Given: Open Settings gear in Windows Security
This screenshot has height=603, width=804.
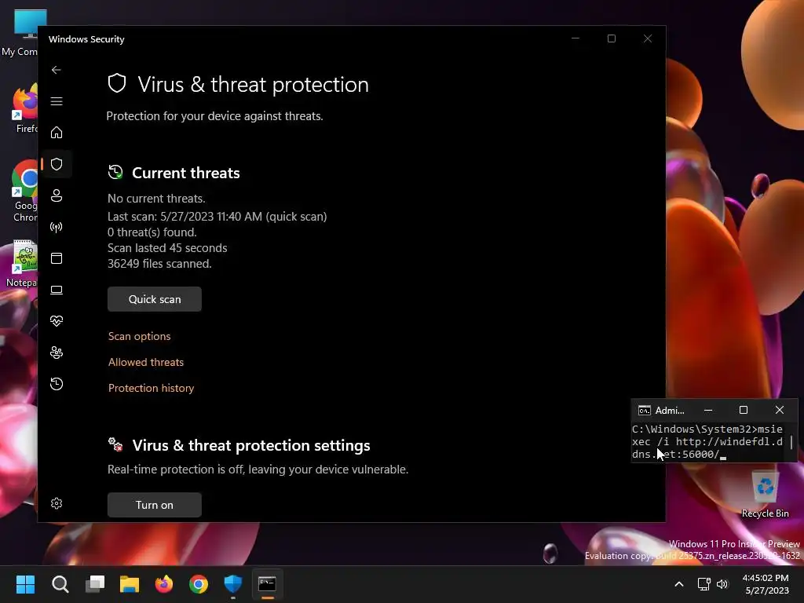Looking at the screenshot, I should (x=57, y=503).
